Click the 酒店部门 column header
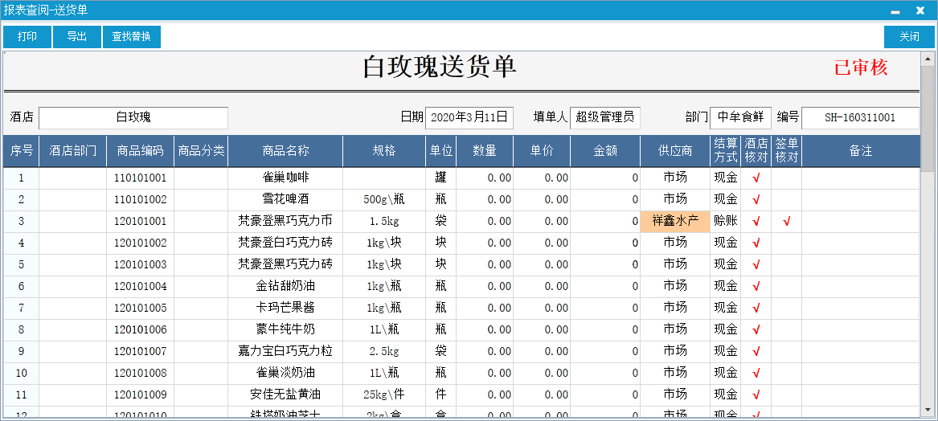This screenshot has width=938, height=421. click(73, 151)
